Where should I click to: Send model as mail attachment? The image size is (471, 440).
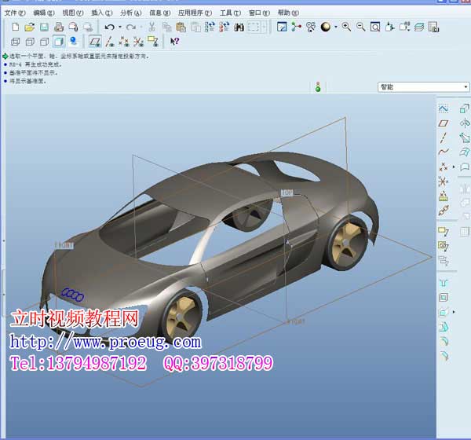click(x=73, y=27)
